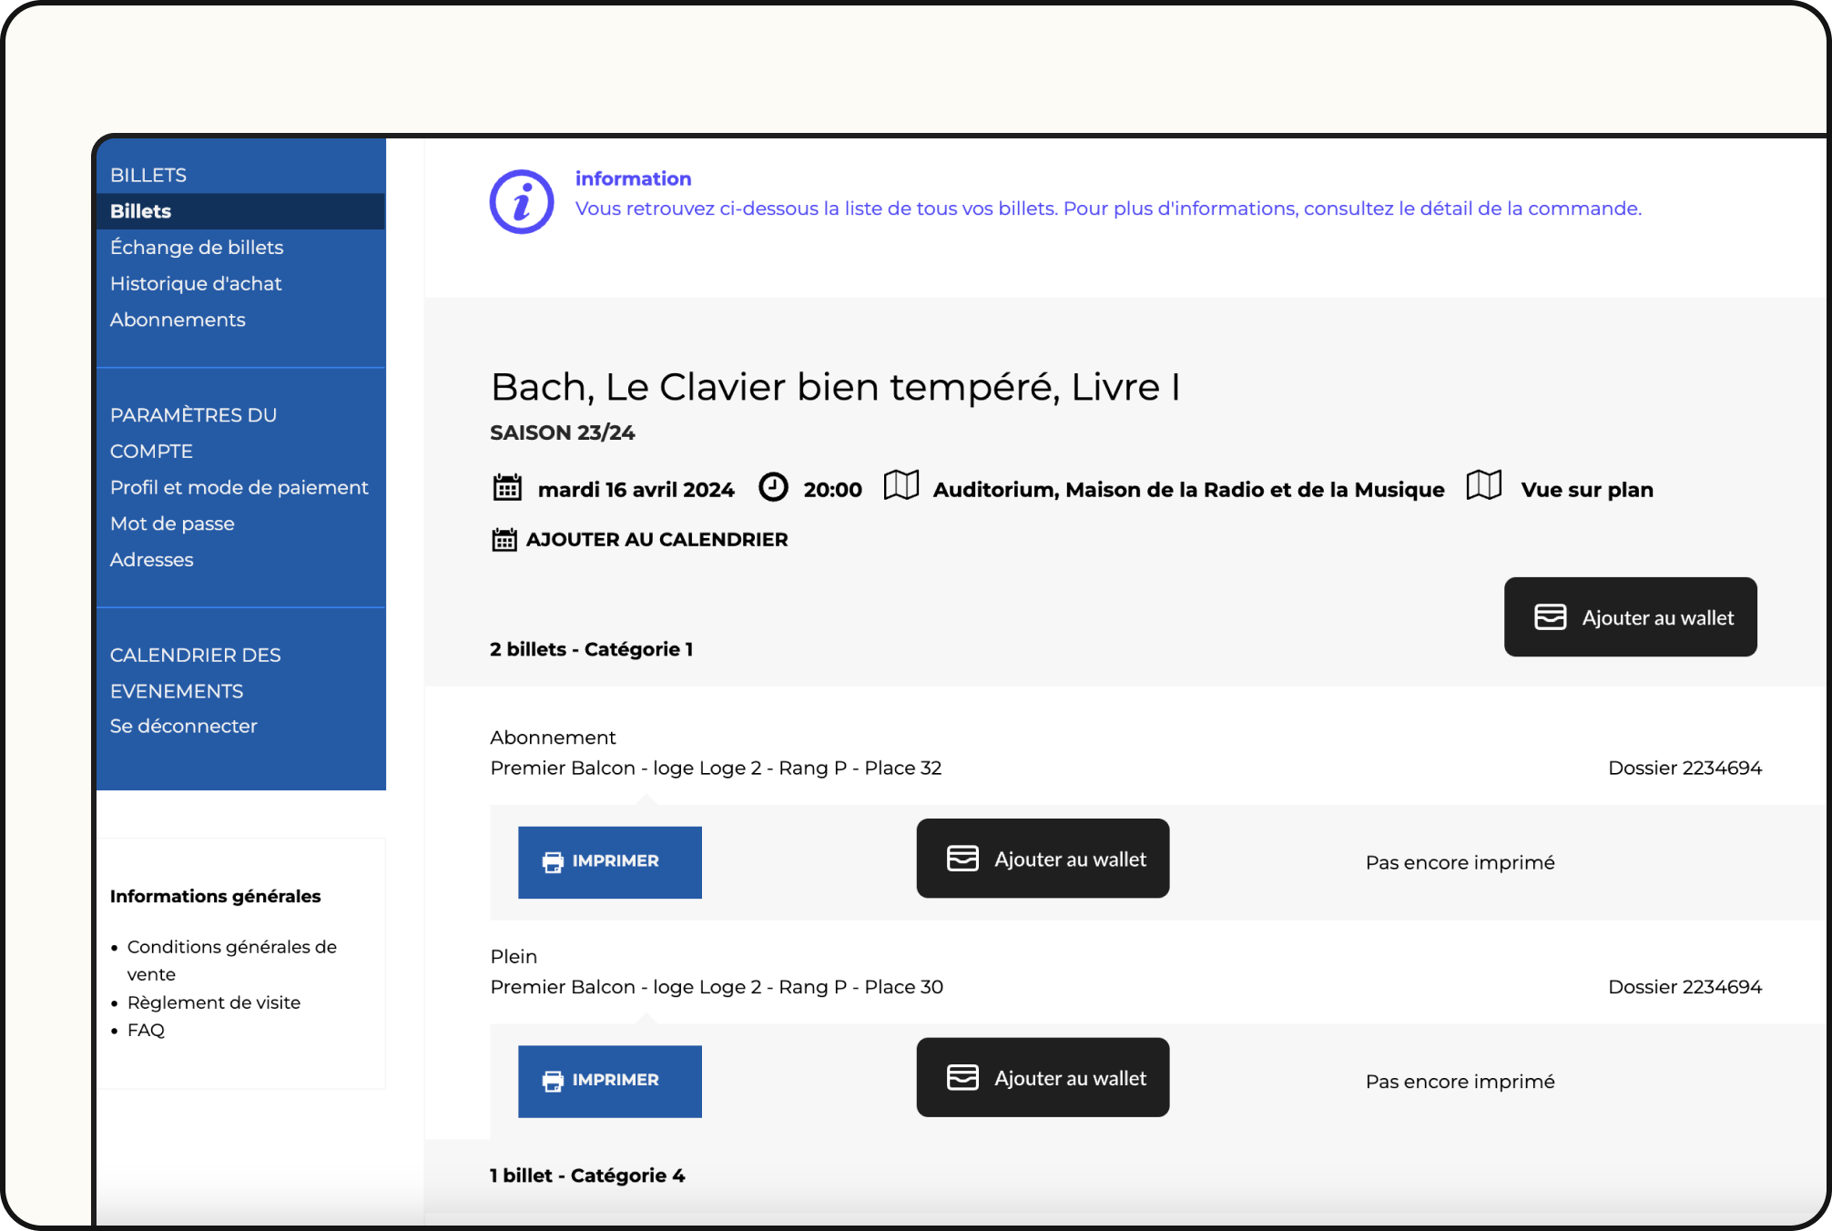Viewport: 1832px width, 1231px height.
Task: Click the printer icon in the Place 32 IMPRIMER button
Action: click(553, 862)
